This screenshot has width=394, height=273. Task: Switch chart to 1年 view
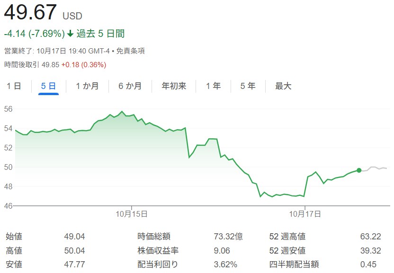tap(213, 86)
